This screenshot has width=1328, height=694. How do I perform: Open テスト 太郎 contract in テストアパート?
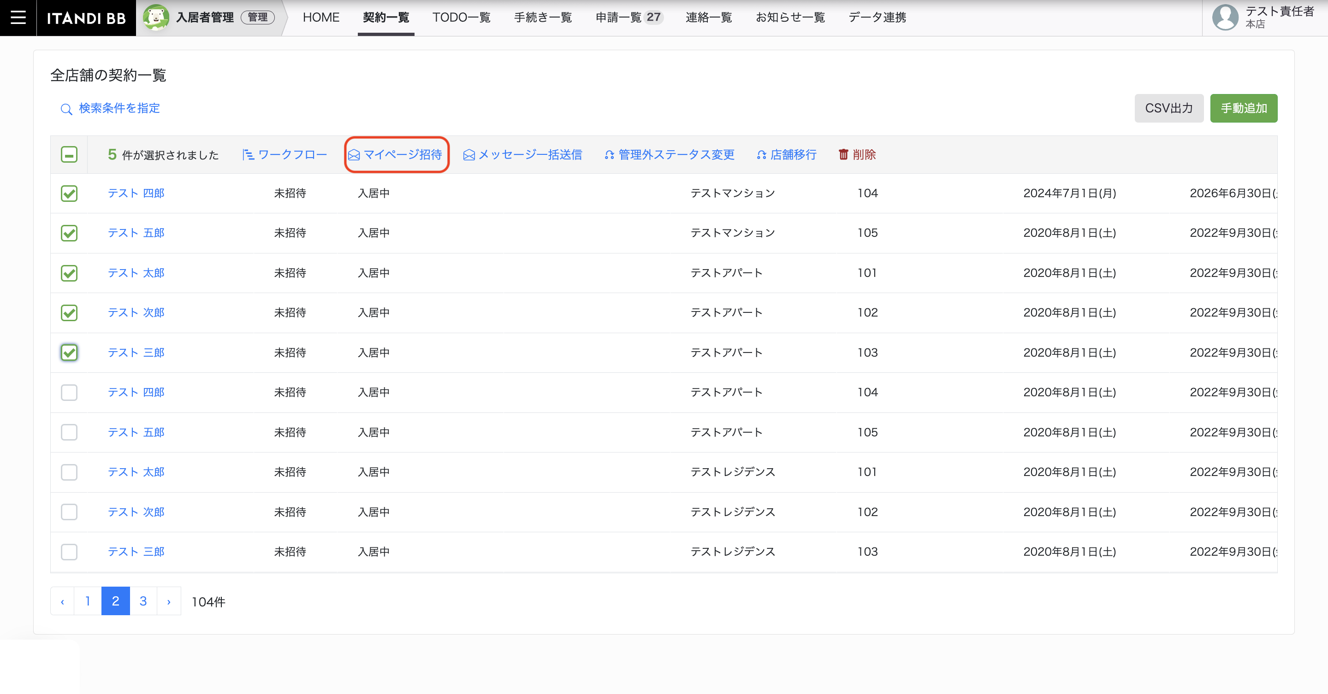click(136, 273)
